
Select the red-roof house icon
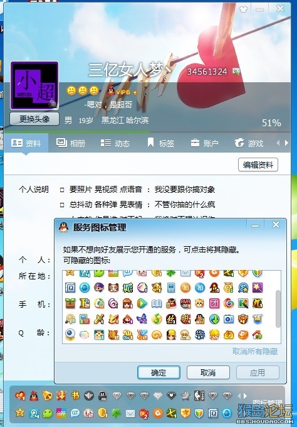257,335
